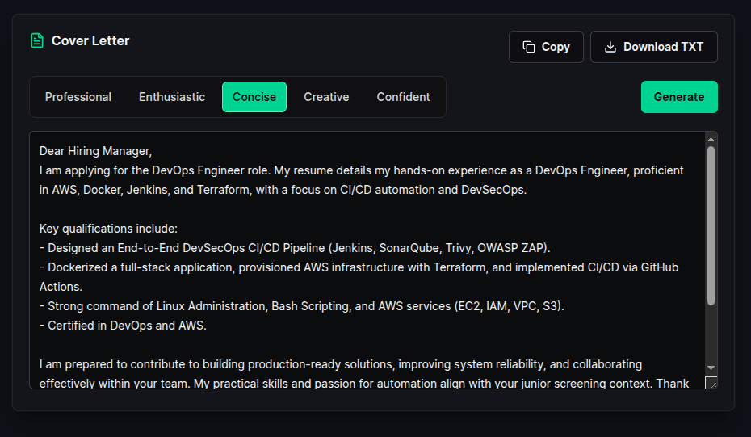Click the green Generate button
This screenshot has width=751, height=437.
tap(679, 97)
